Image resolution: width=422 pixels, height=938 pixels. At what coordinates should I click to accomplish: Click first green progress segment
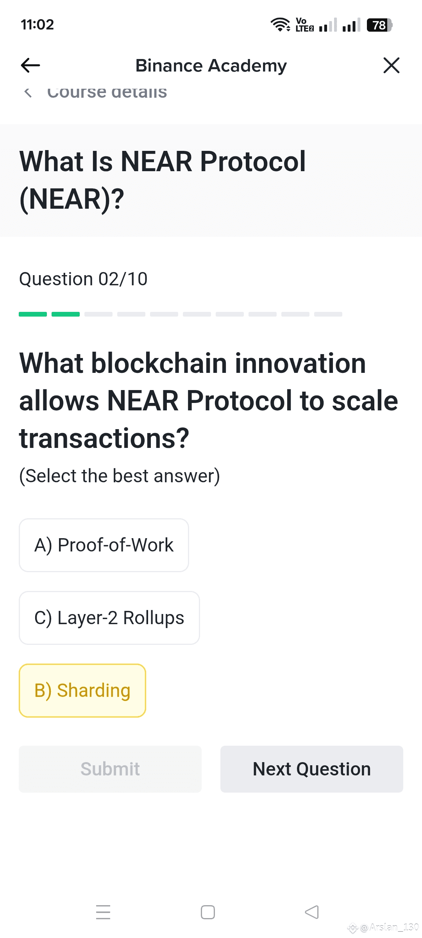coord(33,314)
